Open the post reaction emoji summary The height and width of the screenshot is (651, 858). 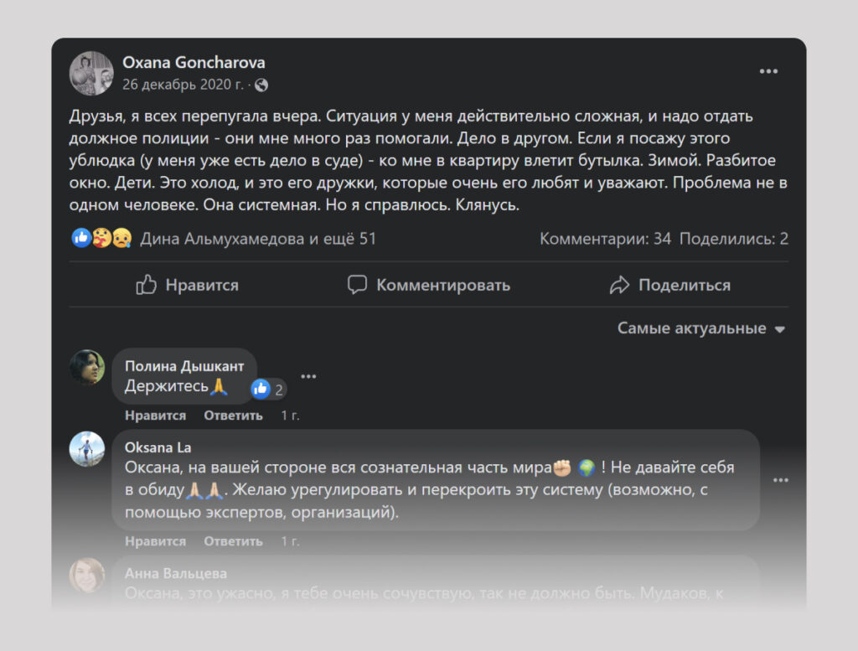(x=101, y=239)
